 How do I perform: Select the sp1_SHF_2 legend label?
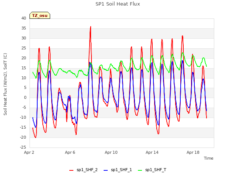coord(87,170)
